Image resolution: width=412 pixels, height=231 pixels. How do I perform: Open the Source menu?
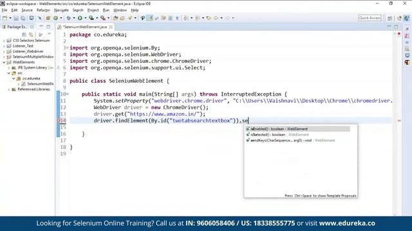[x=27, y=10]
